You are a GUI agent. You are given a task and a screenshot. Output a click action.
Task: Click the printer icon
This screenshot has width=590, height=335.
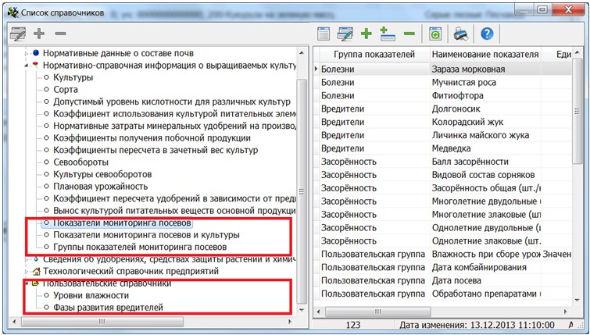tap(461, 34)
